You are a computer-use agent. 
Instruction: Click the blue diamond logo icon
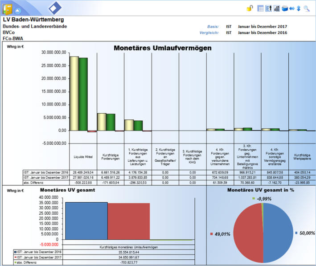[x=55, y=8]
